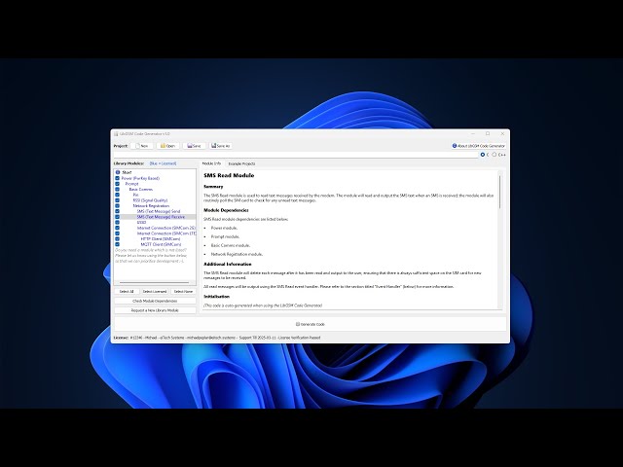Click the Start info icon in module list
Viewport: 623px width, 467px height.
point(118,172)
